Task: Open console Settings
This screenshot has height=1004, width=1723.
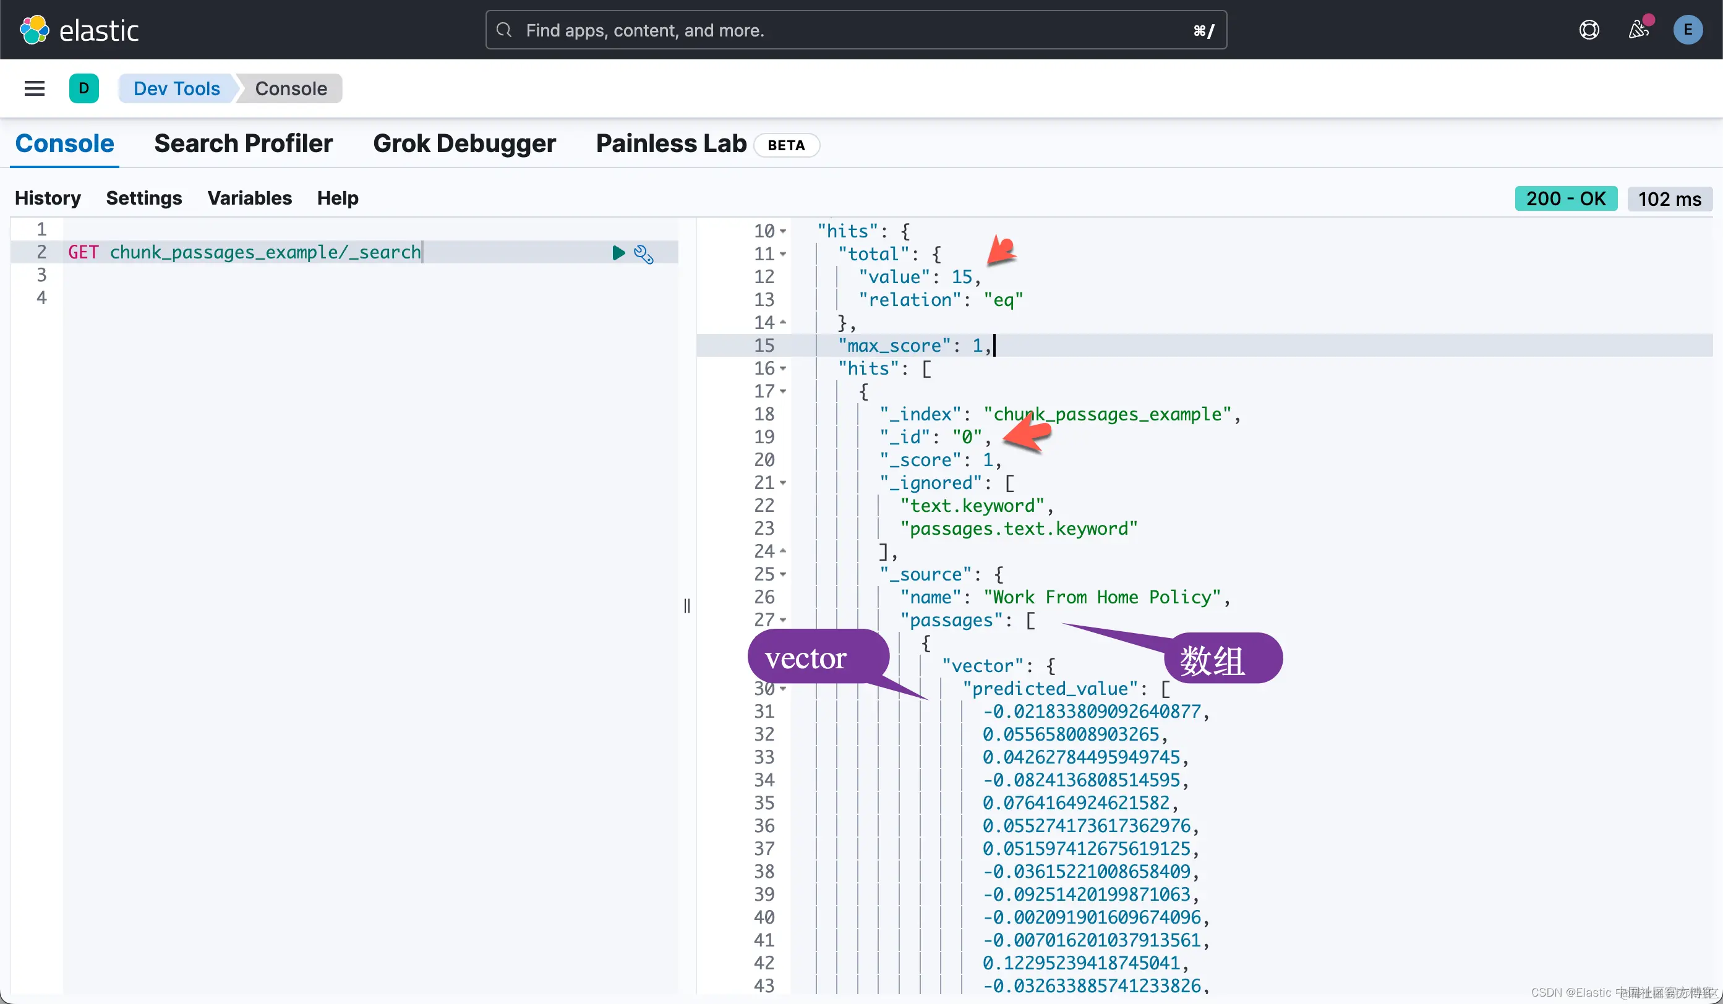Action: [143, 198]
